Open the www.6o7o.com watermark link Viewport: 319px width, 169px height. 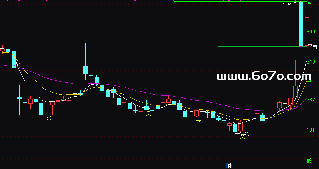[264, 76]
